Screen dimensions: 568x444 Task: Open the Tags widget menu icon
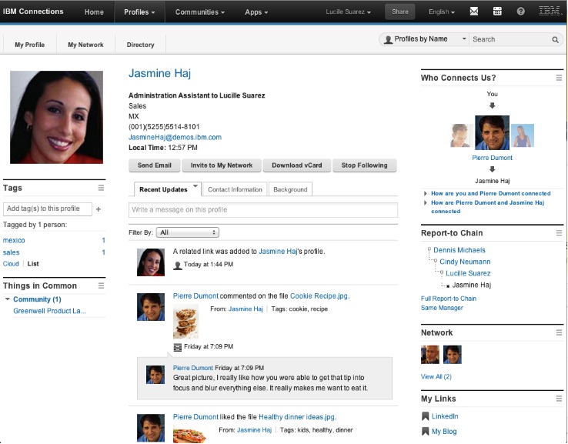(x=101, y=188)
